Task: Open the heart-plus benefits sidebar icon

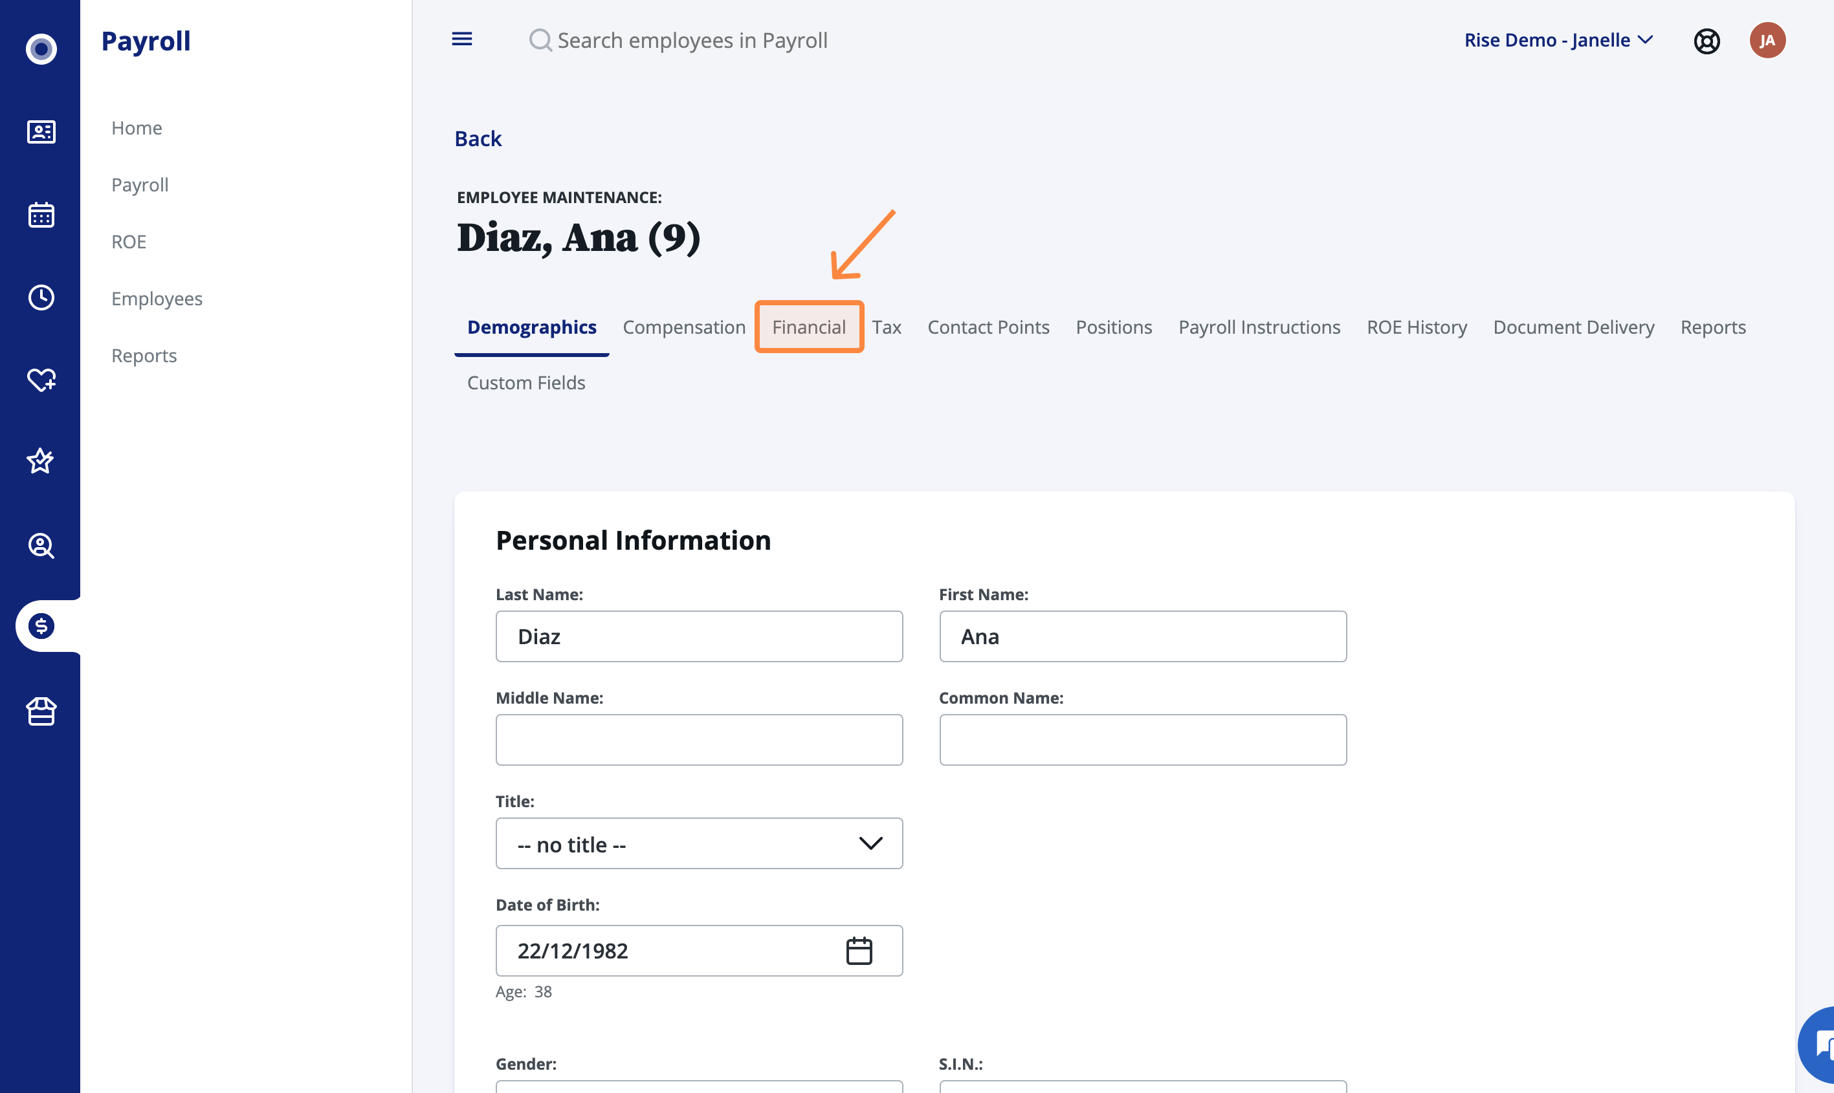Action: [x=41, y=380]
